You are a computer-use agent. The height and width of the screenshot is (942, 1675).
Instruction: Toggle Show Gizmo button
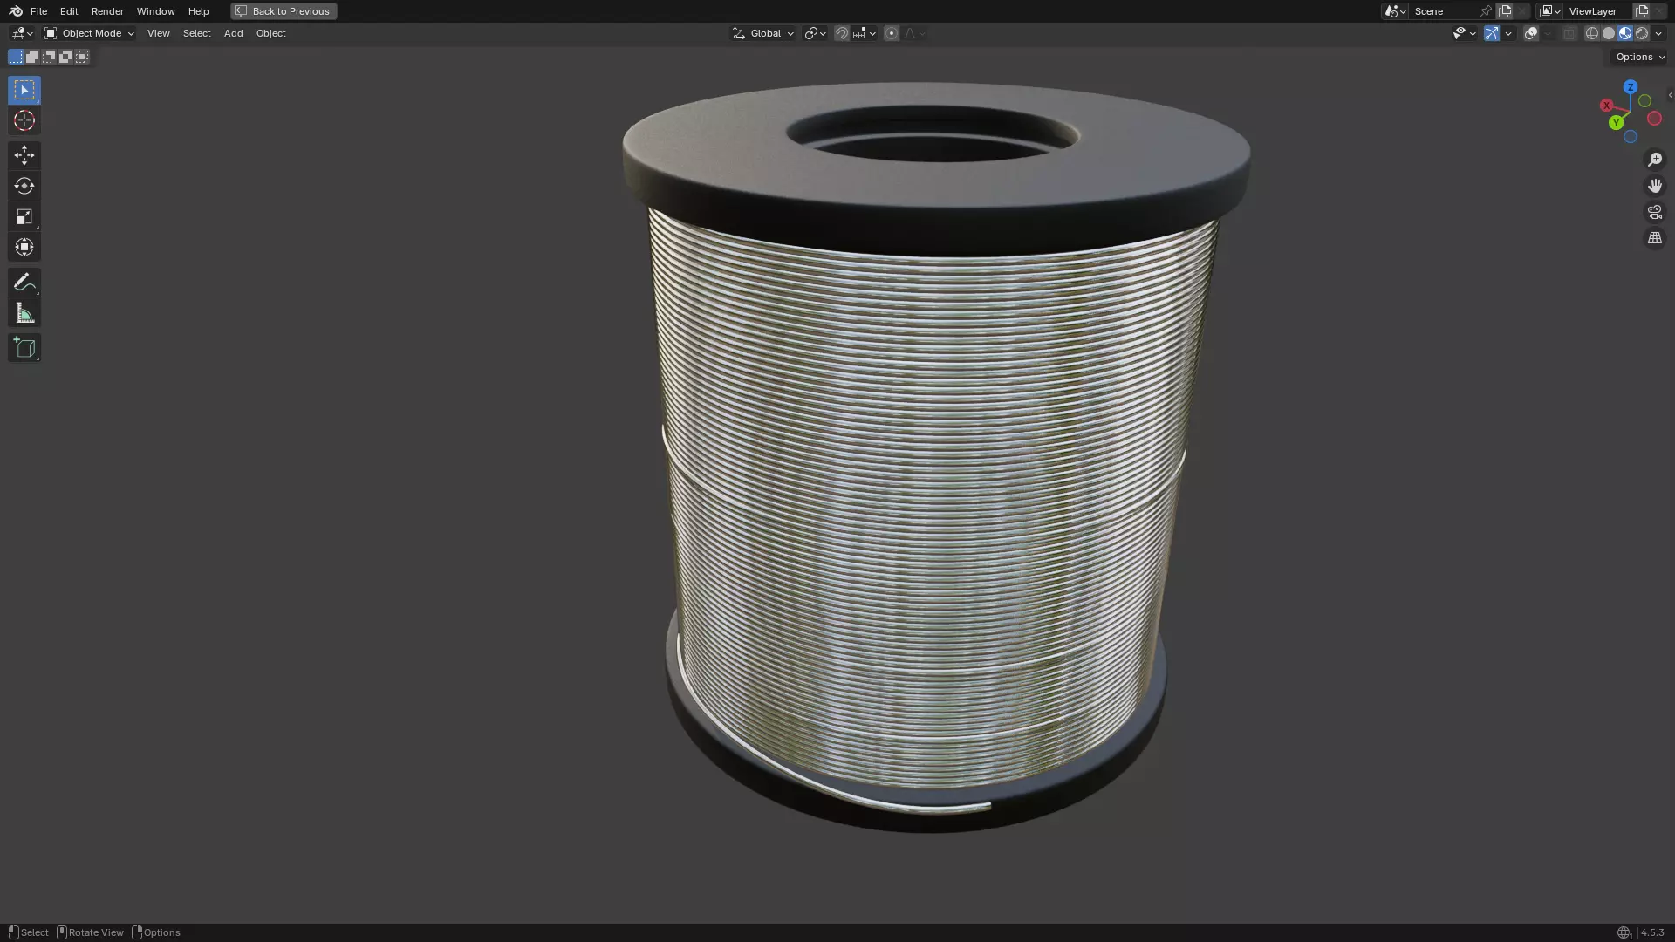point(1492,33)
